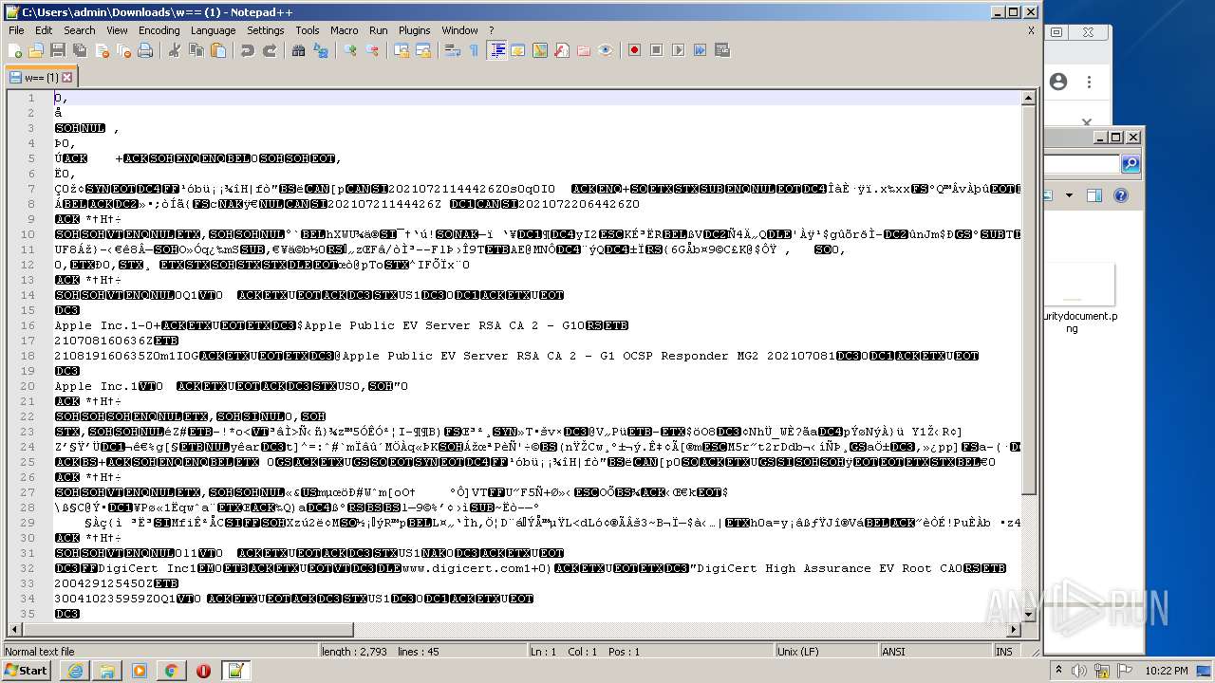Click INS mode in status bar

coord(1003,652)
